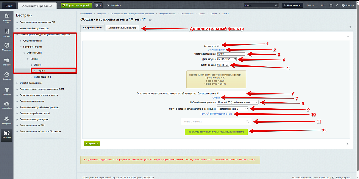The height and width of the screenshot is (179, 359).
Task: Click the Частота выполнения input field
Action: click(231, 54)
